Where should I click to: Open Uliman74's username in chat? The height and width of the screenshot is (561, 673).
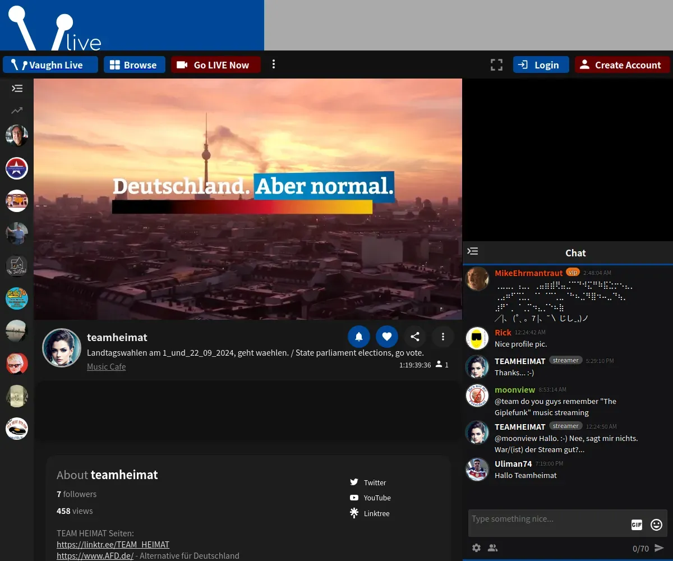point(513,464)
